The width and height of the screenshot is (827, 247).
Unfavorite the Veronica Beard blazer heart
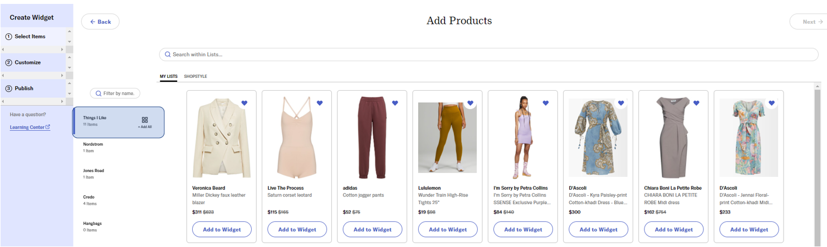pos(244,103)
